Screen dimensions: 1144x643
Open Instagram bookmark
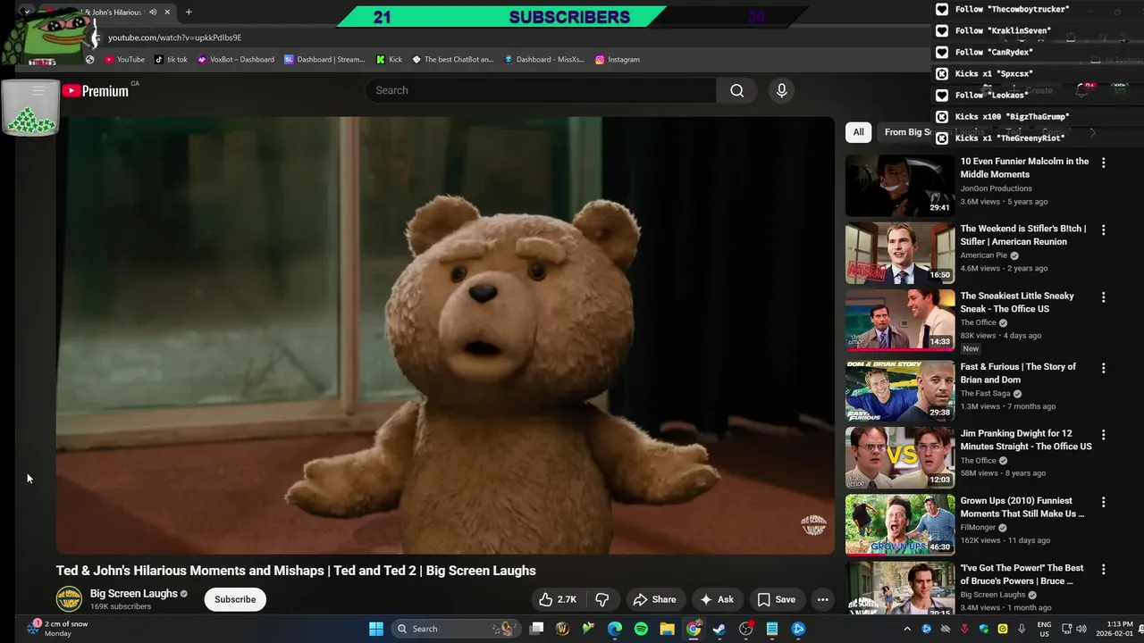(617, 59)
